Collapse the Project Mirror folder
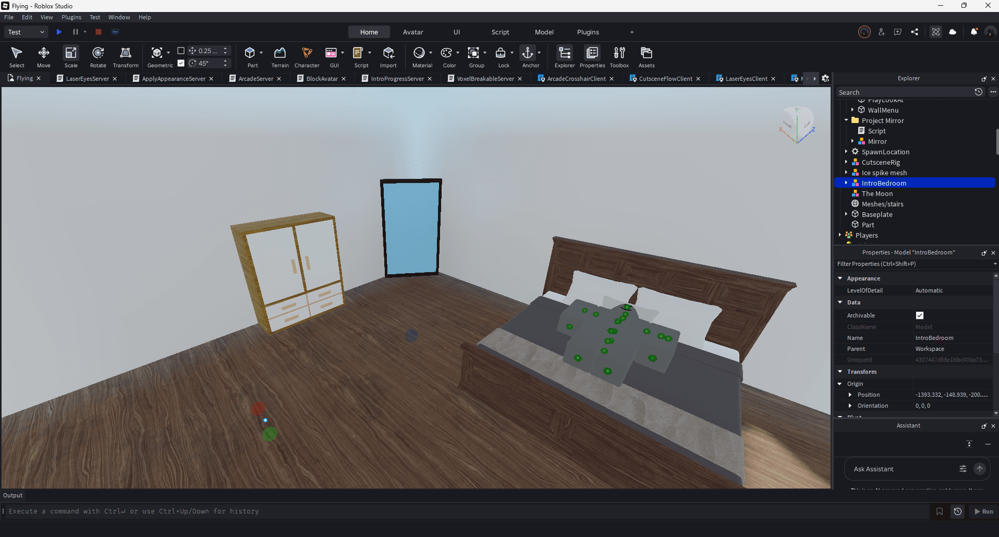999x537 pixels. coord(846,120)
